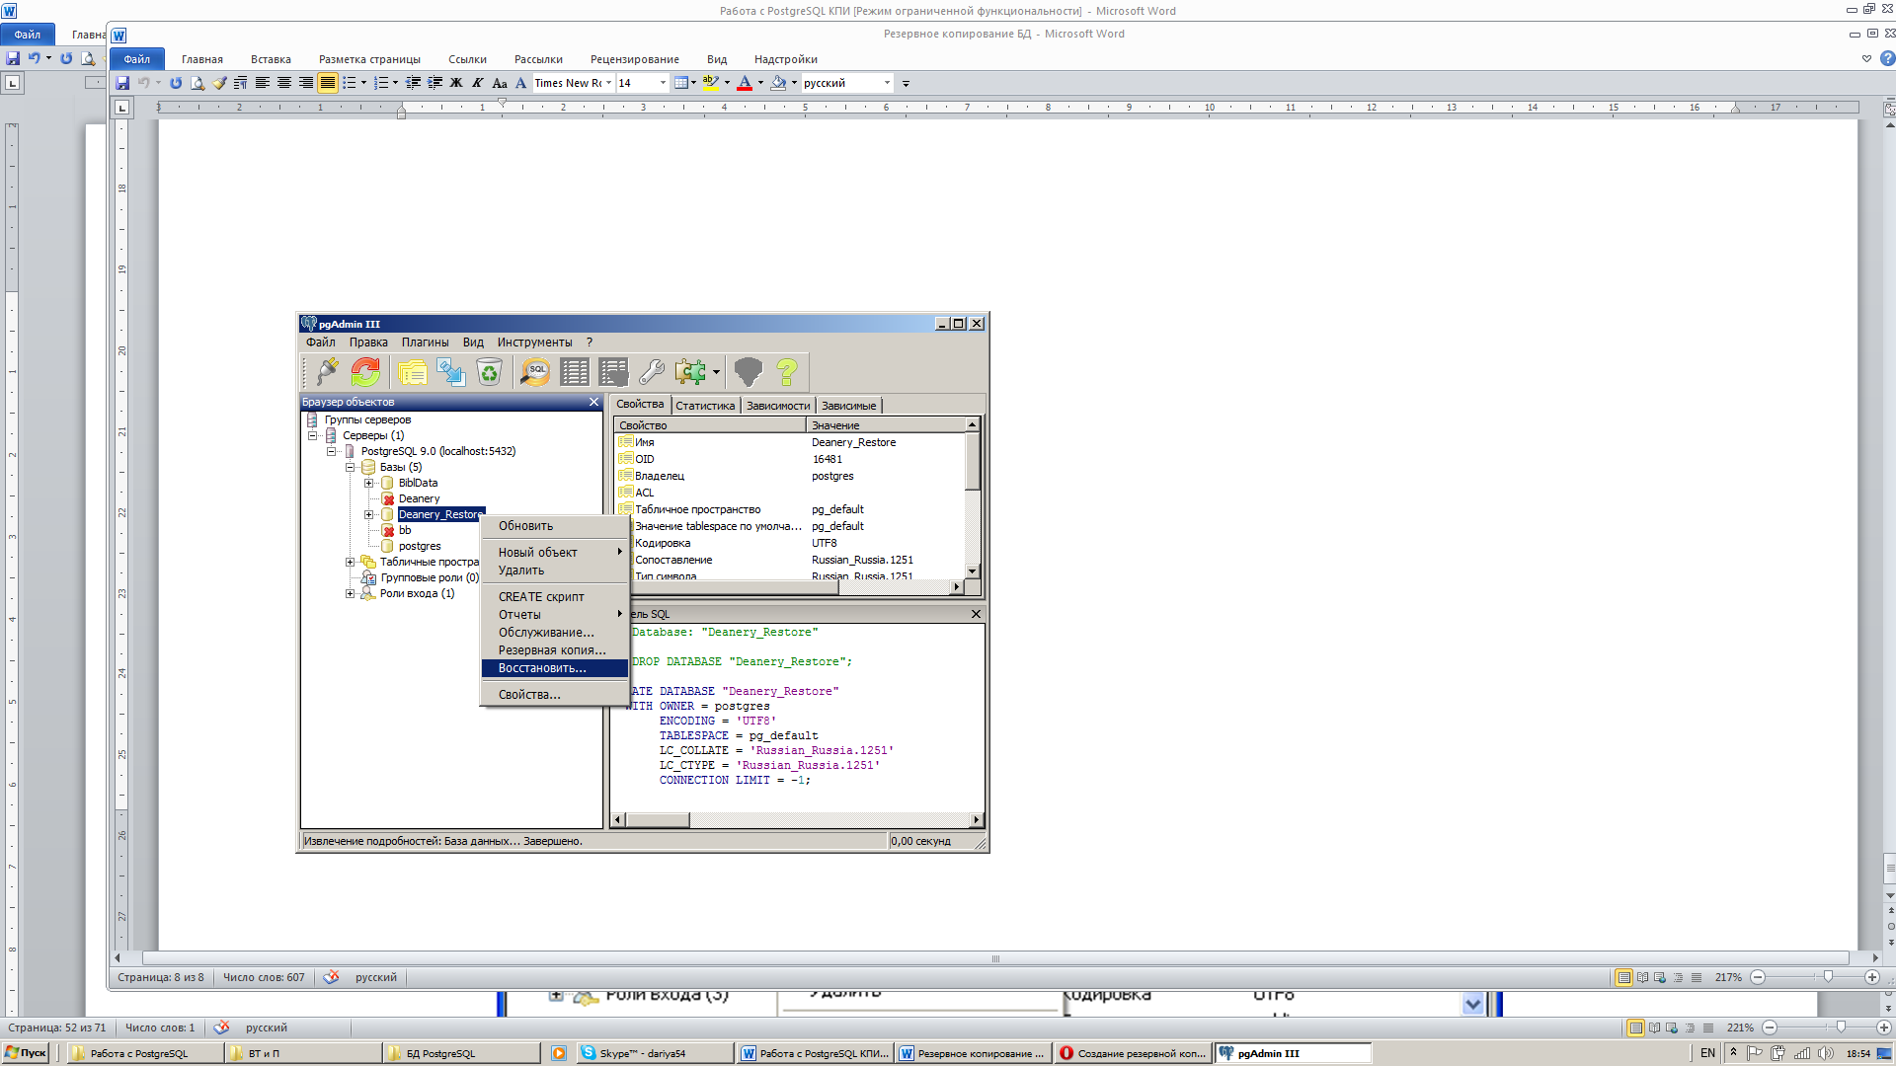Adjust zoom slider in front Word window status bar
1896x1066 pixels.
click(x=1828, y=976)
